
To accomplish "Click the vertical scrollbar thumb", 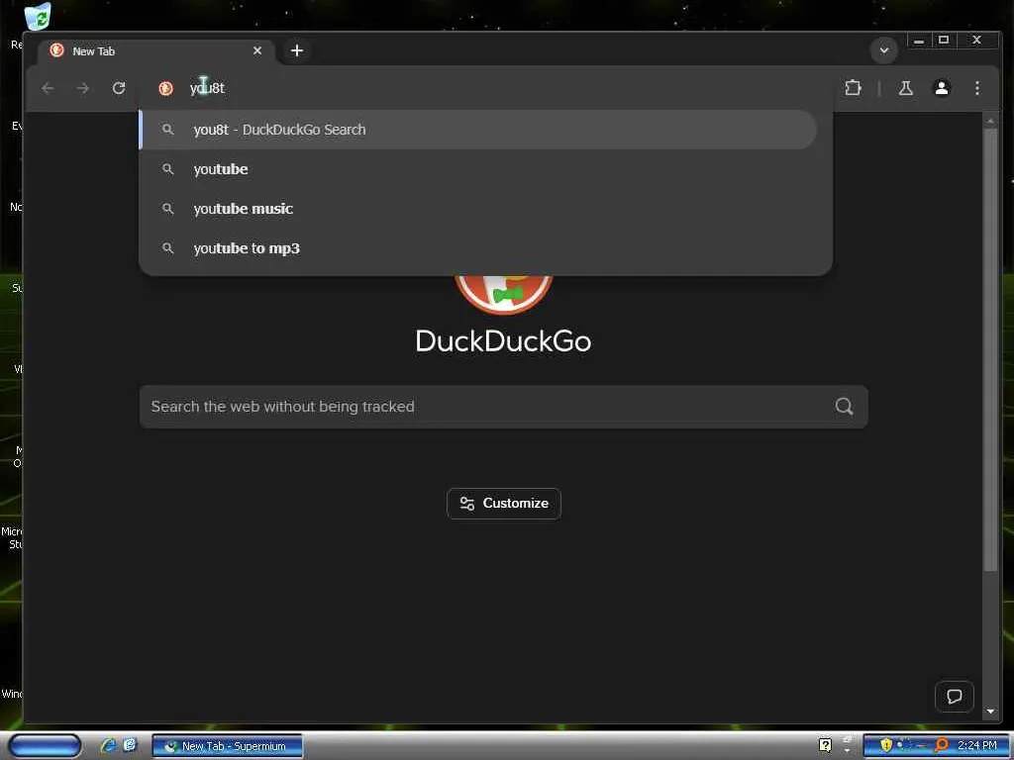I will click(x=990, y=349).
